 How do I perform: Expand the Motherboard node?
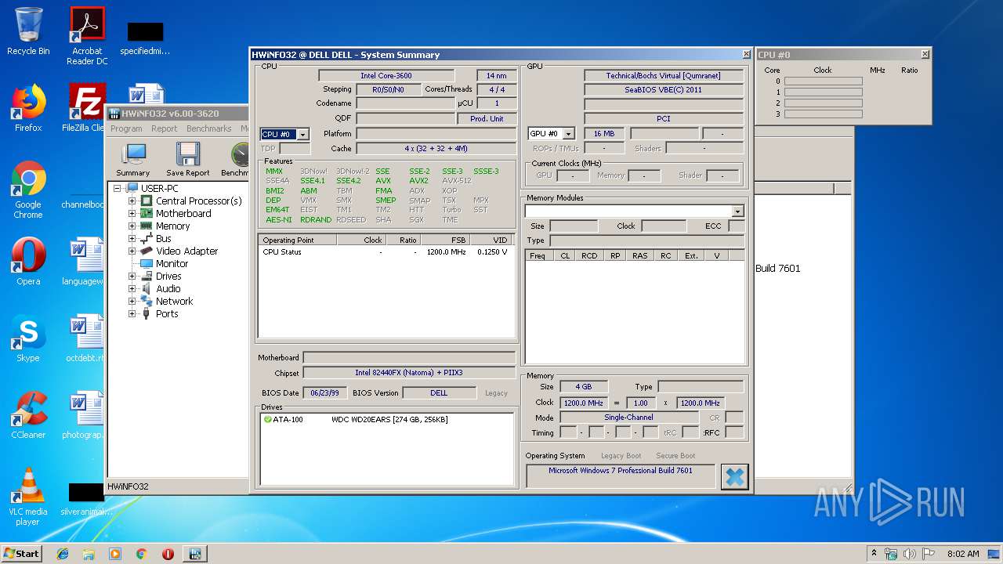pyautogui.click(x=132, y=213)
